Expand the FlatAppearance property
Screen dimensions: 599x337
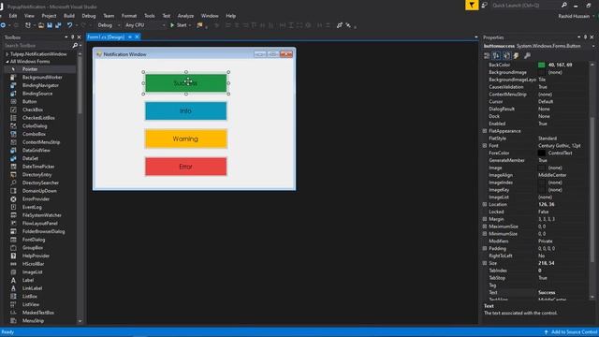pos(485,131)
